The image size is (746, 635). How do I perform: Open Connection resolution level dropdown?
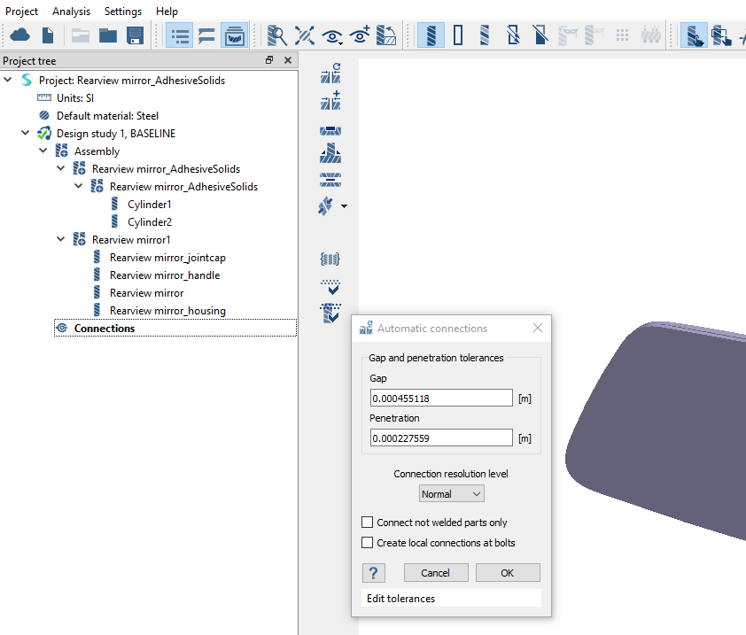tap(452, 494)
